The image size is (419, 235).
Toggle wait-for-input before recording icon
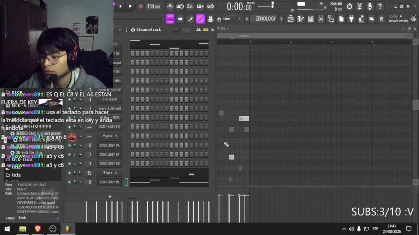(x=180, y=6)
